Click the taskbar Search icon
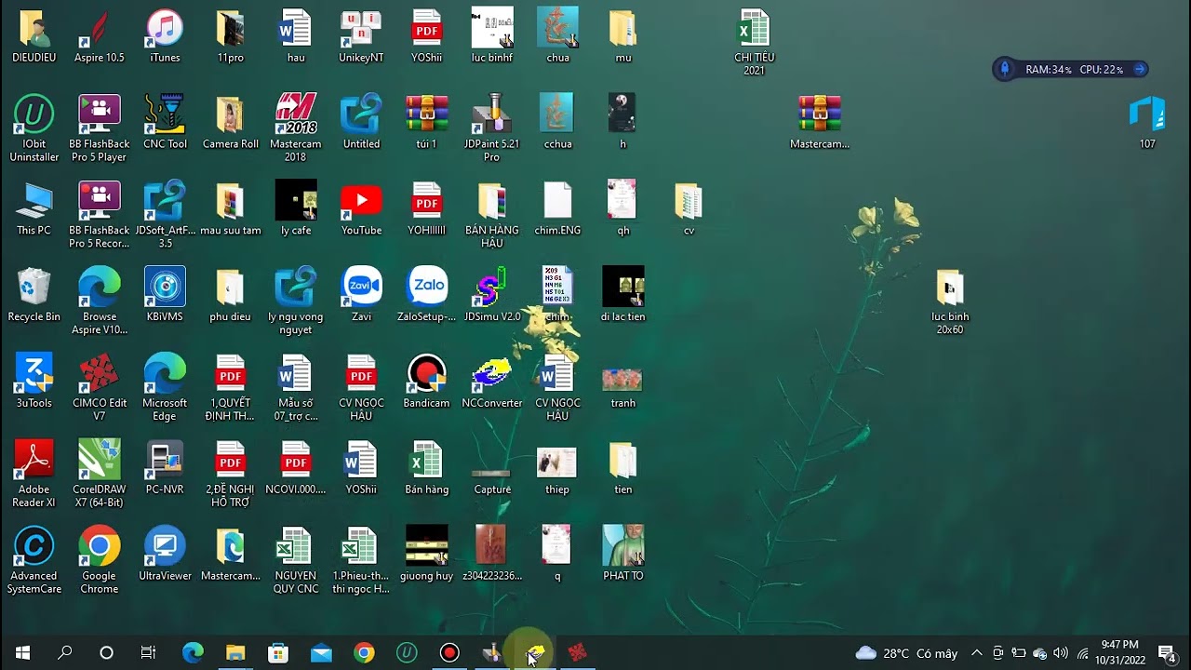Viewport: 1191px width, 670px height. (x=64, y=653)
